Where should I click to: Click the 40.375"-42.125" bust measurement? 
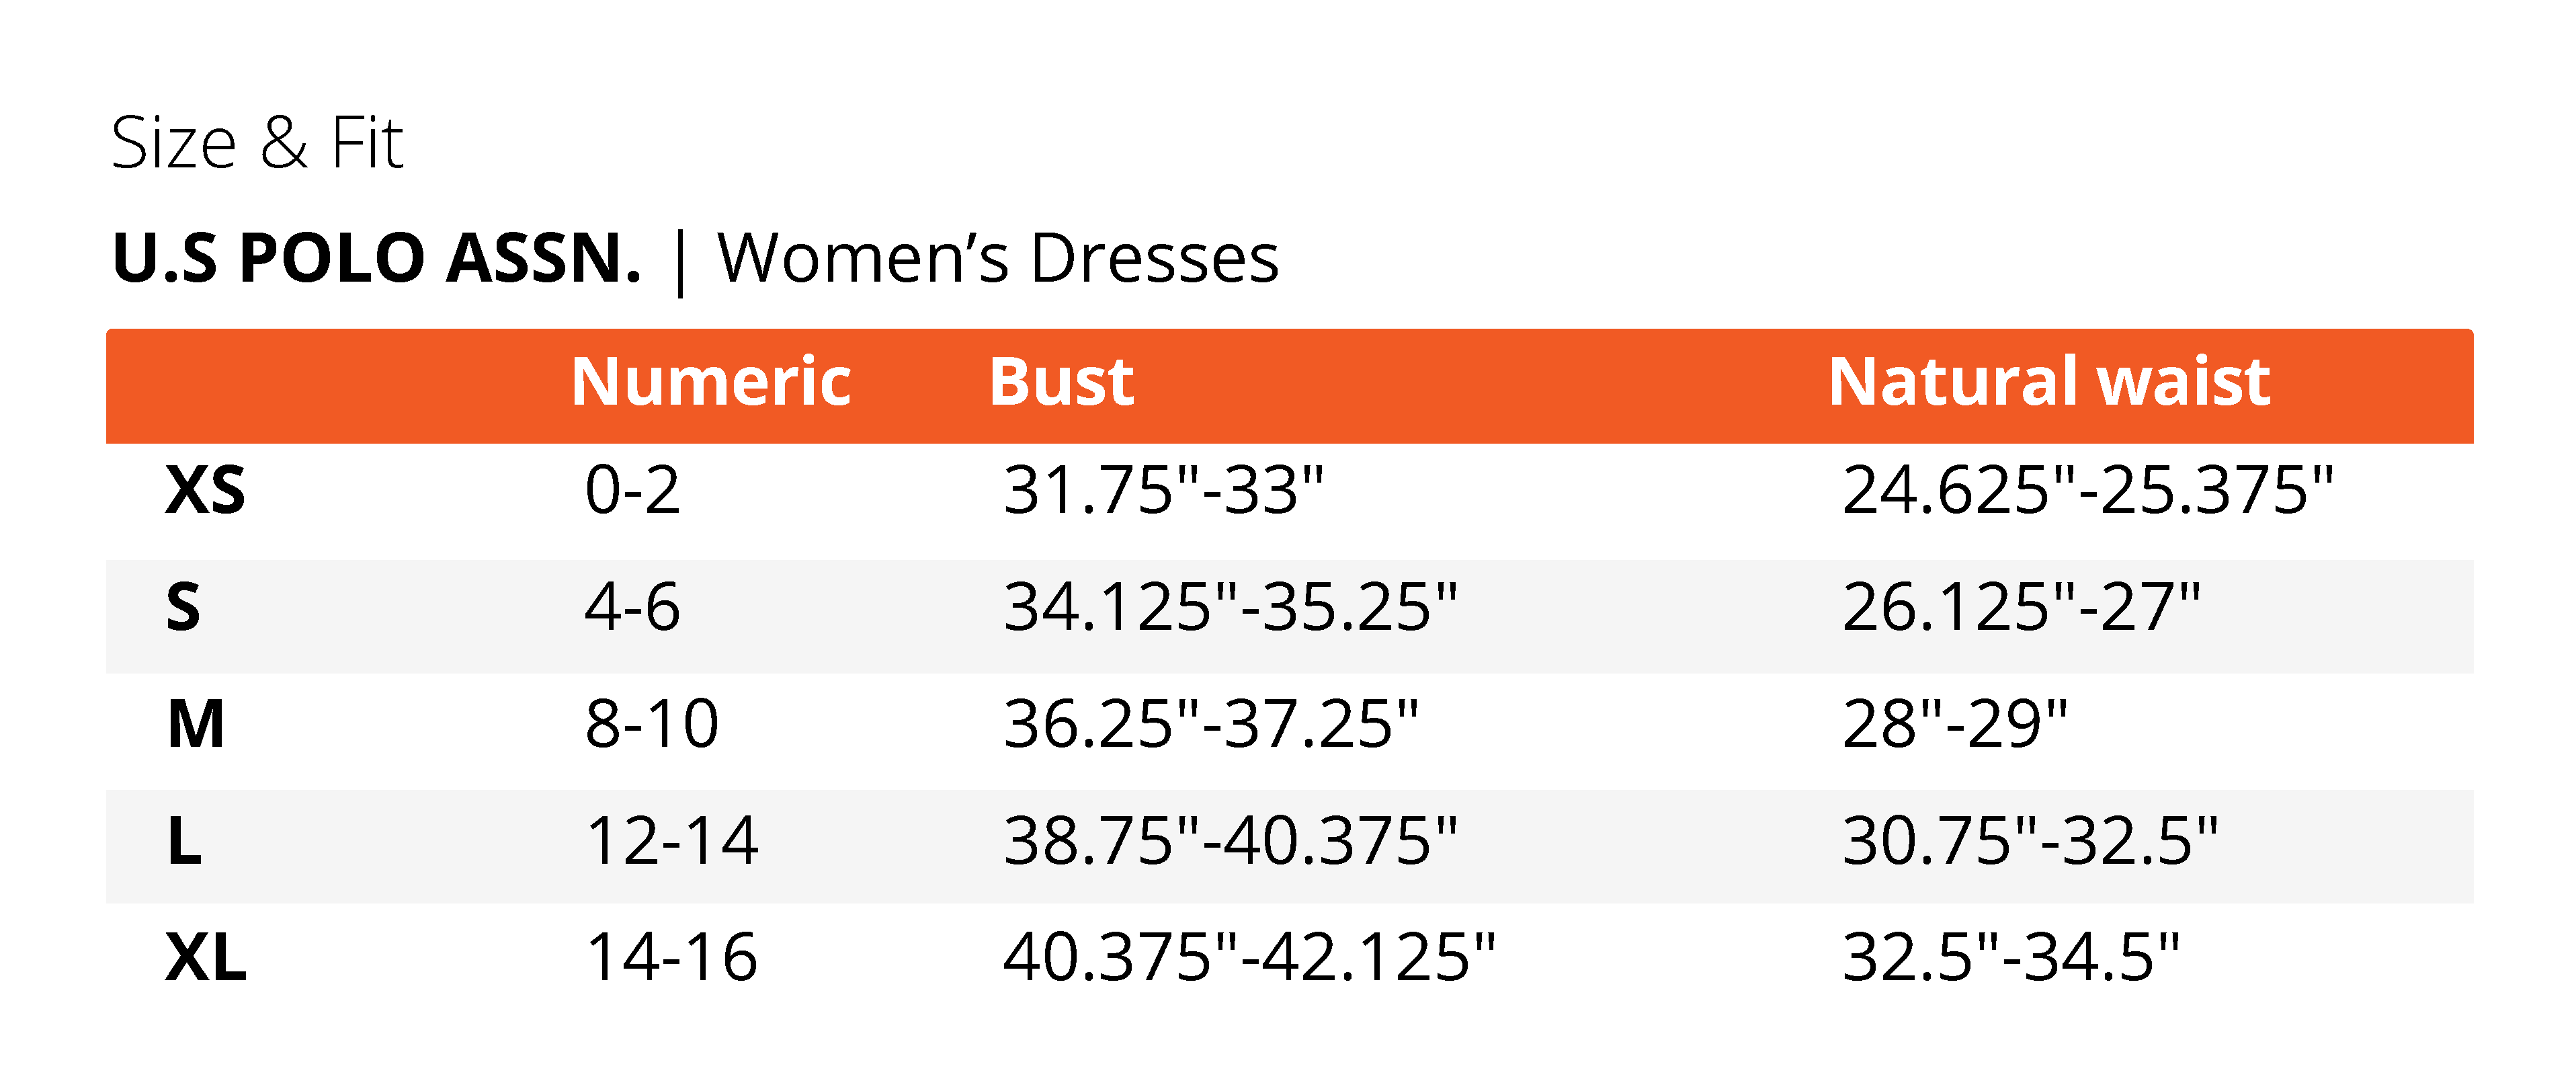tap(1249, 958)
